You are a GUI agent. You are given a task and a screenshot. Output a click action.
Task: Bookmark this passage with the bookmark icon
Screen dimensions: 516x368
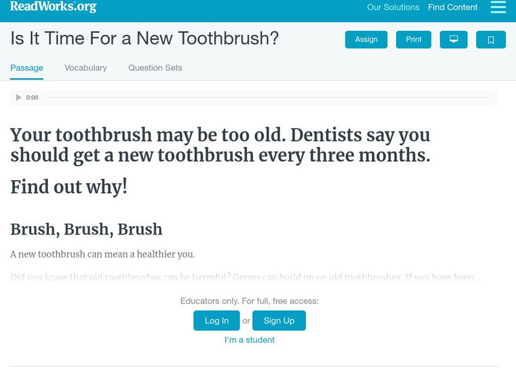click(x=491, y=39)
